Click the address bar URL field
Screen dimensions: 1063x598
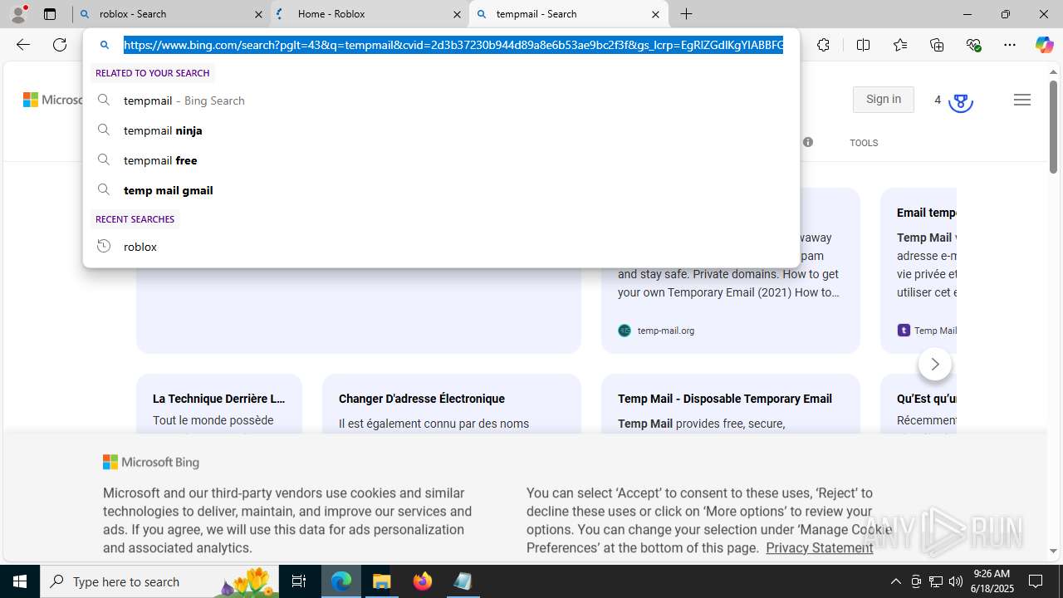coord(453,45)
